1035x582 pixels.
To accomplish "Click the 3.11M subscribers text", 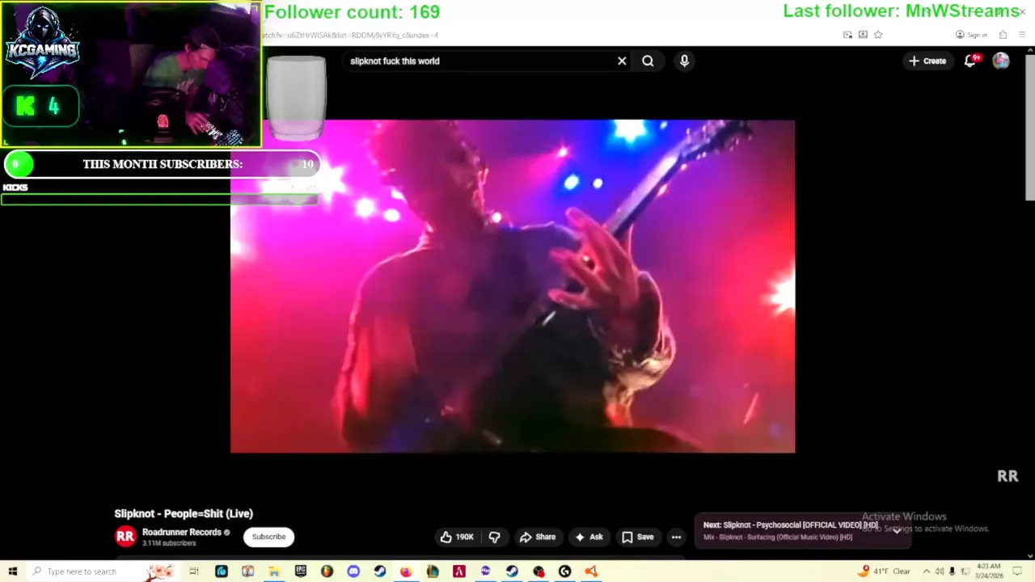I will click(x=169, y=543).
